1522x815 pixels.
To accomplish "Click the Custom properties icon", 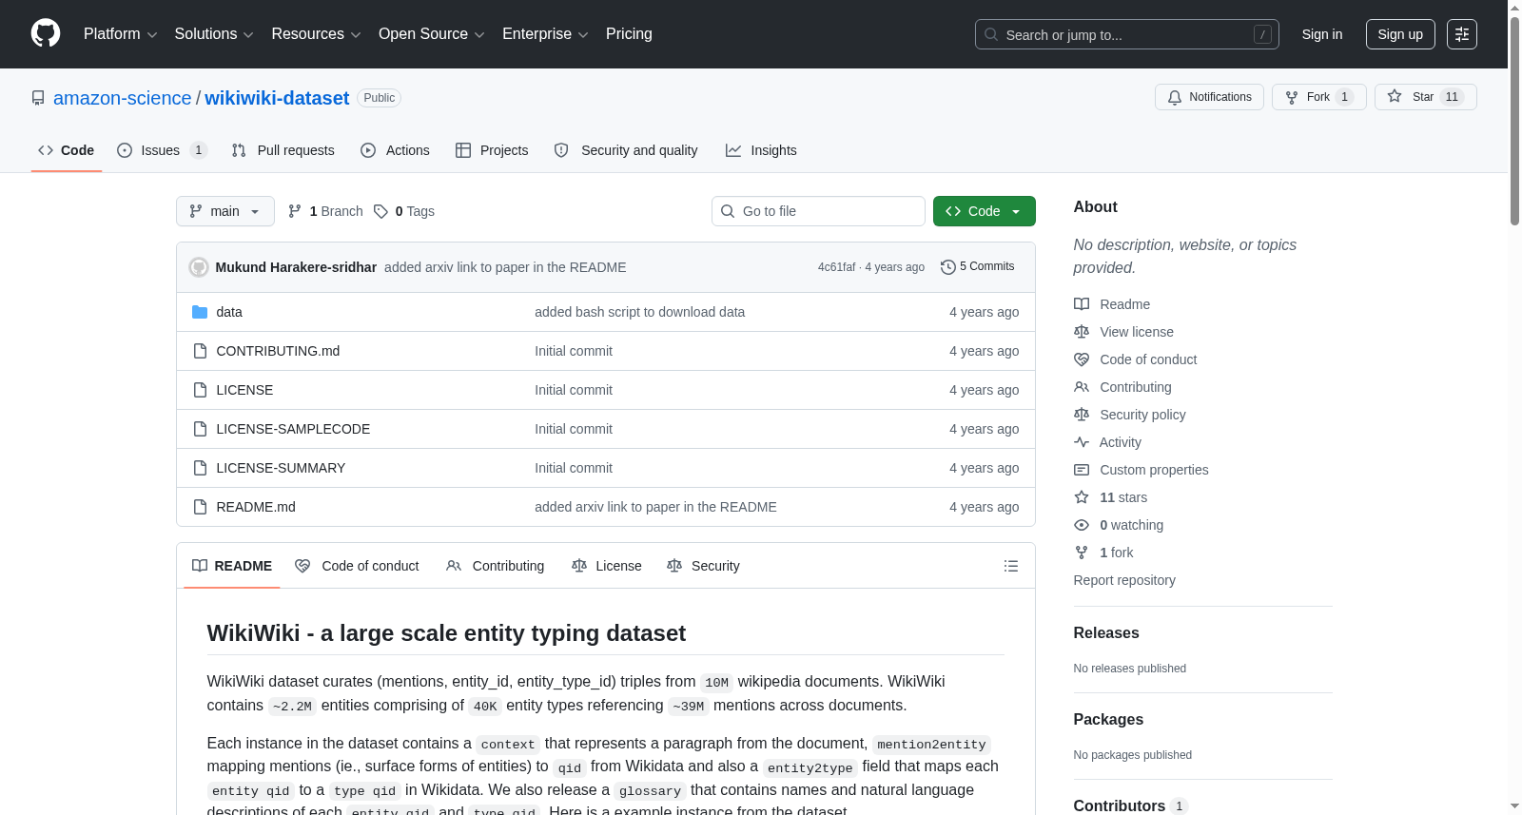I will click(1082, 470).
